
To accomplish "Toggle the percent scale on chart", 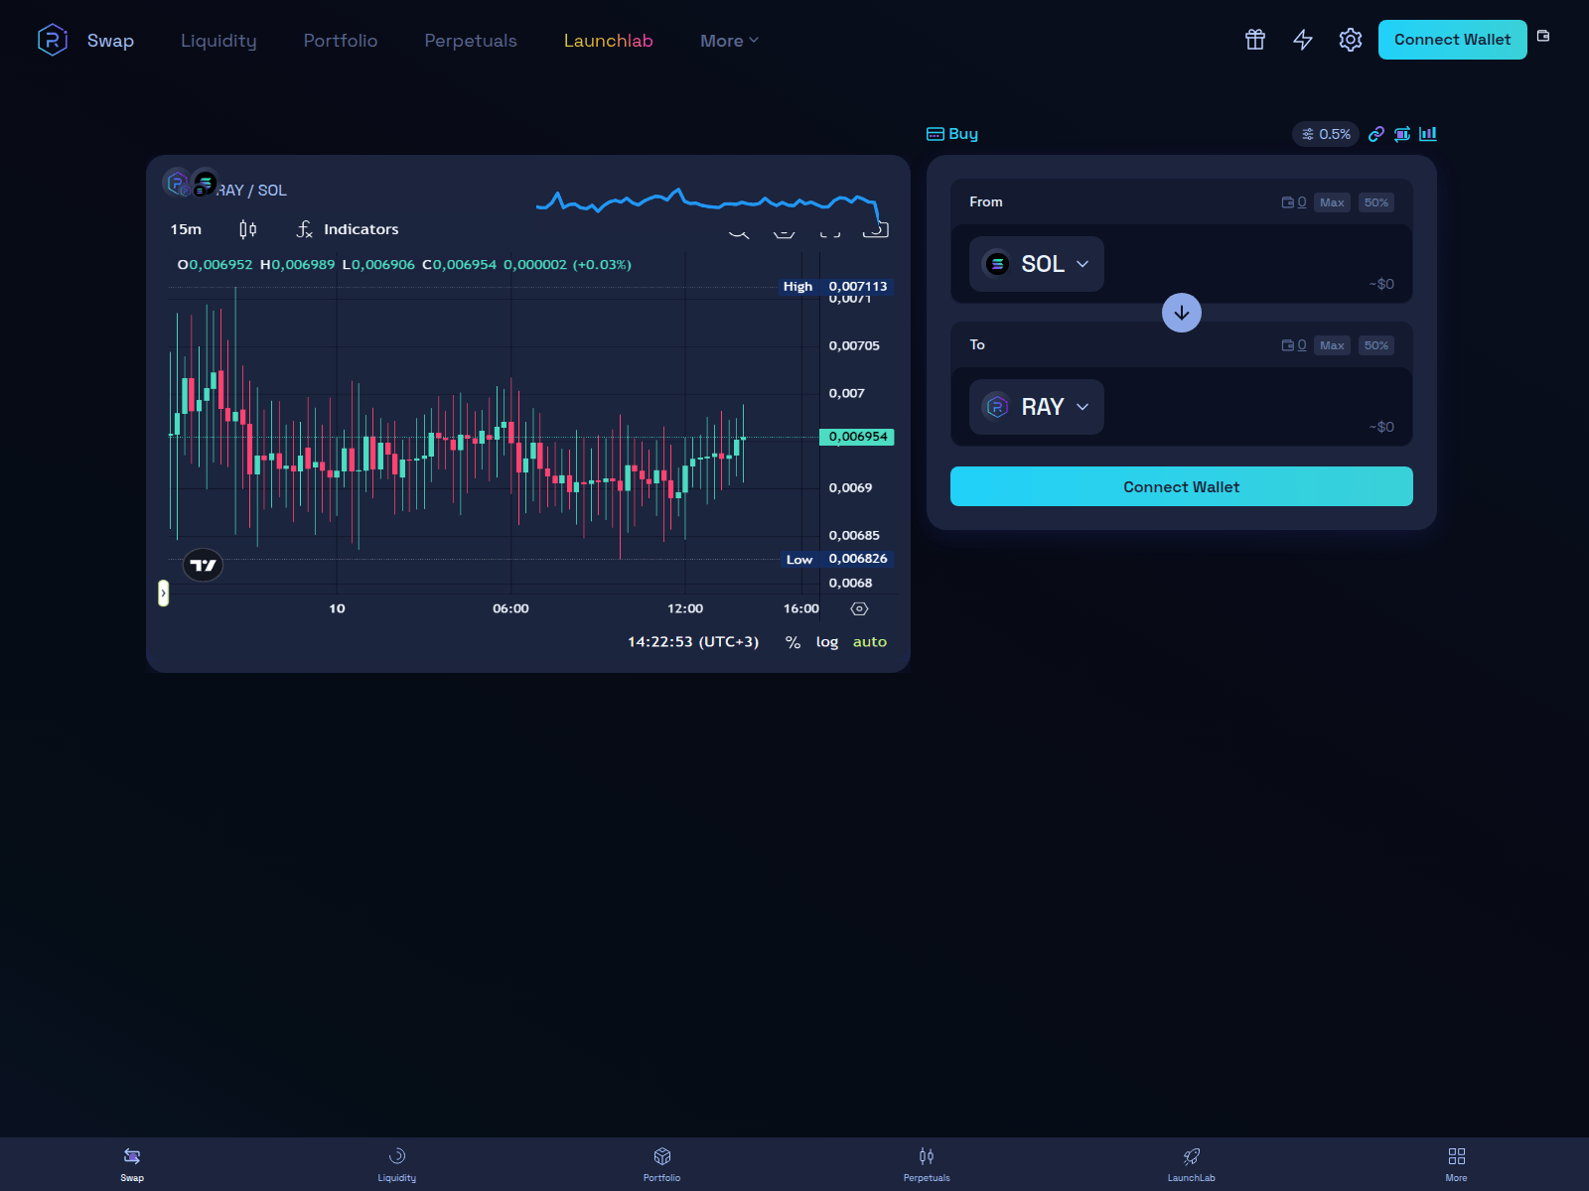I will click(793, 642).
